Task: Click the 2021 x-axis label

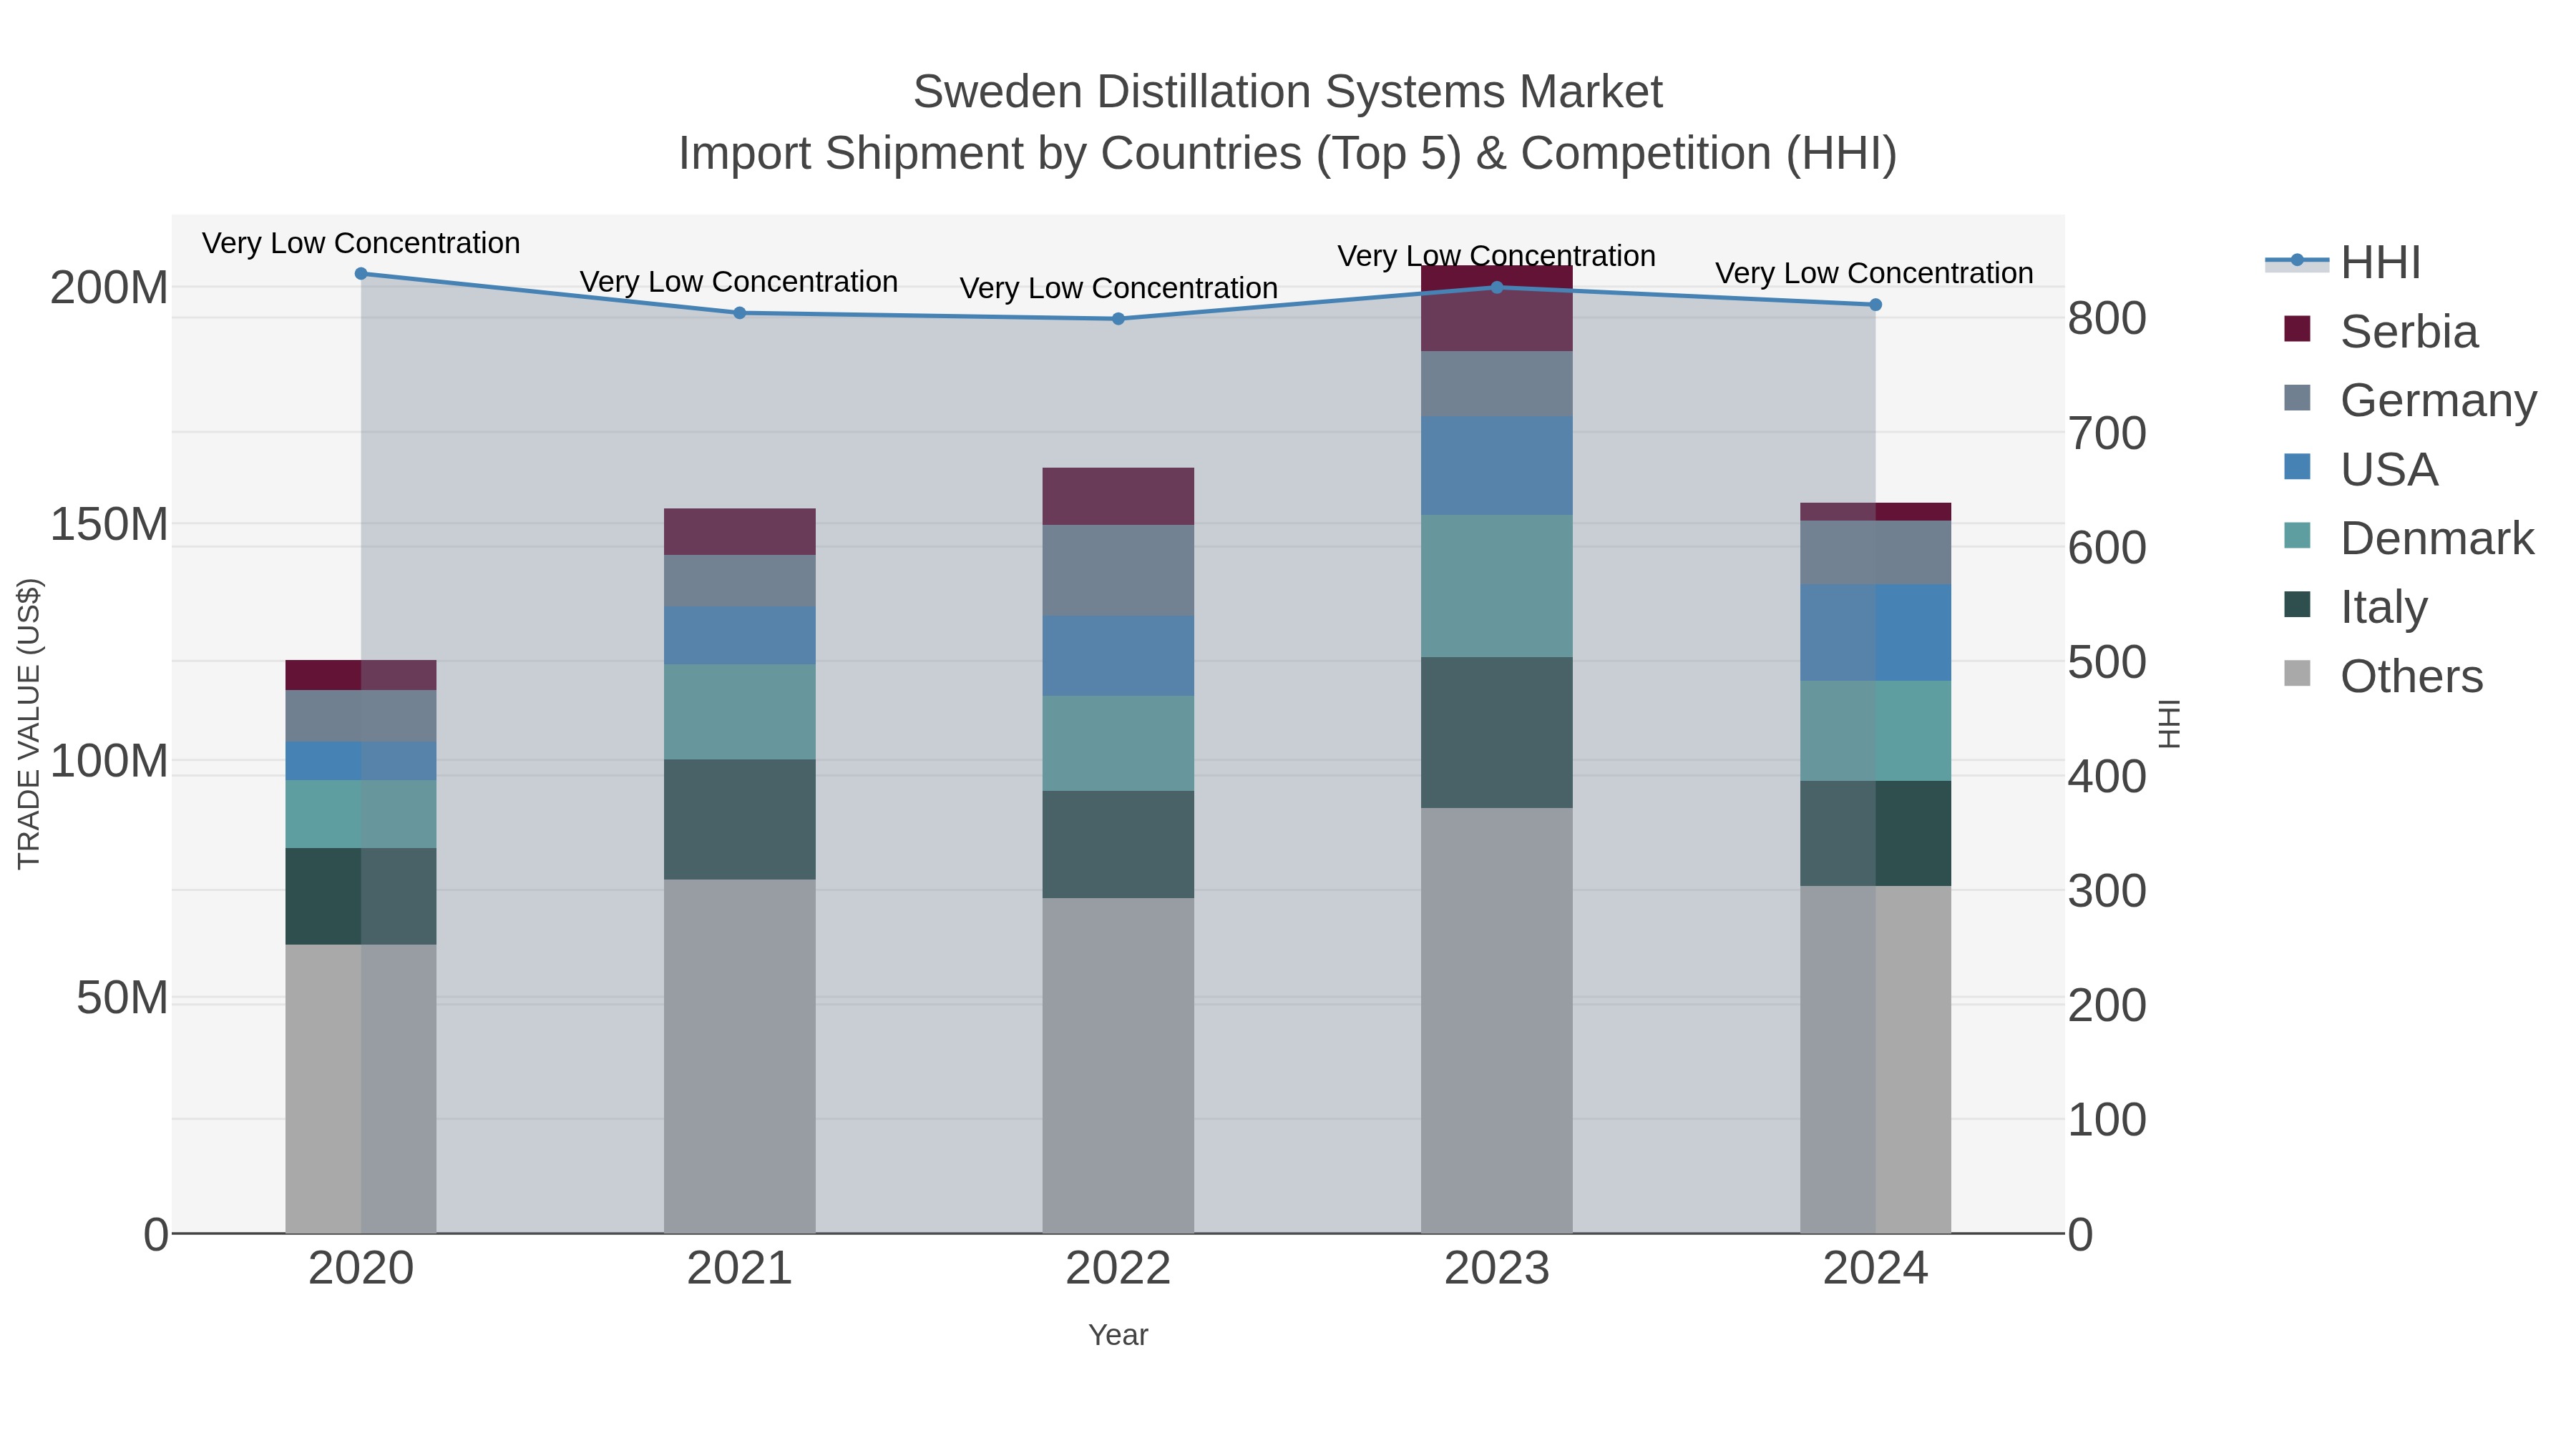Action: pyautogui.click(x=740, y=1269)
